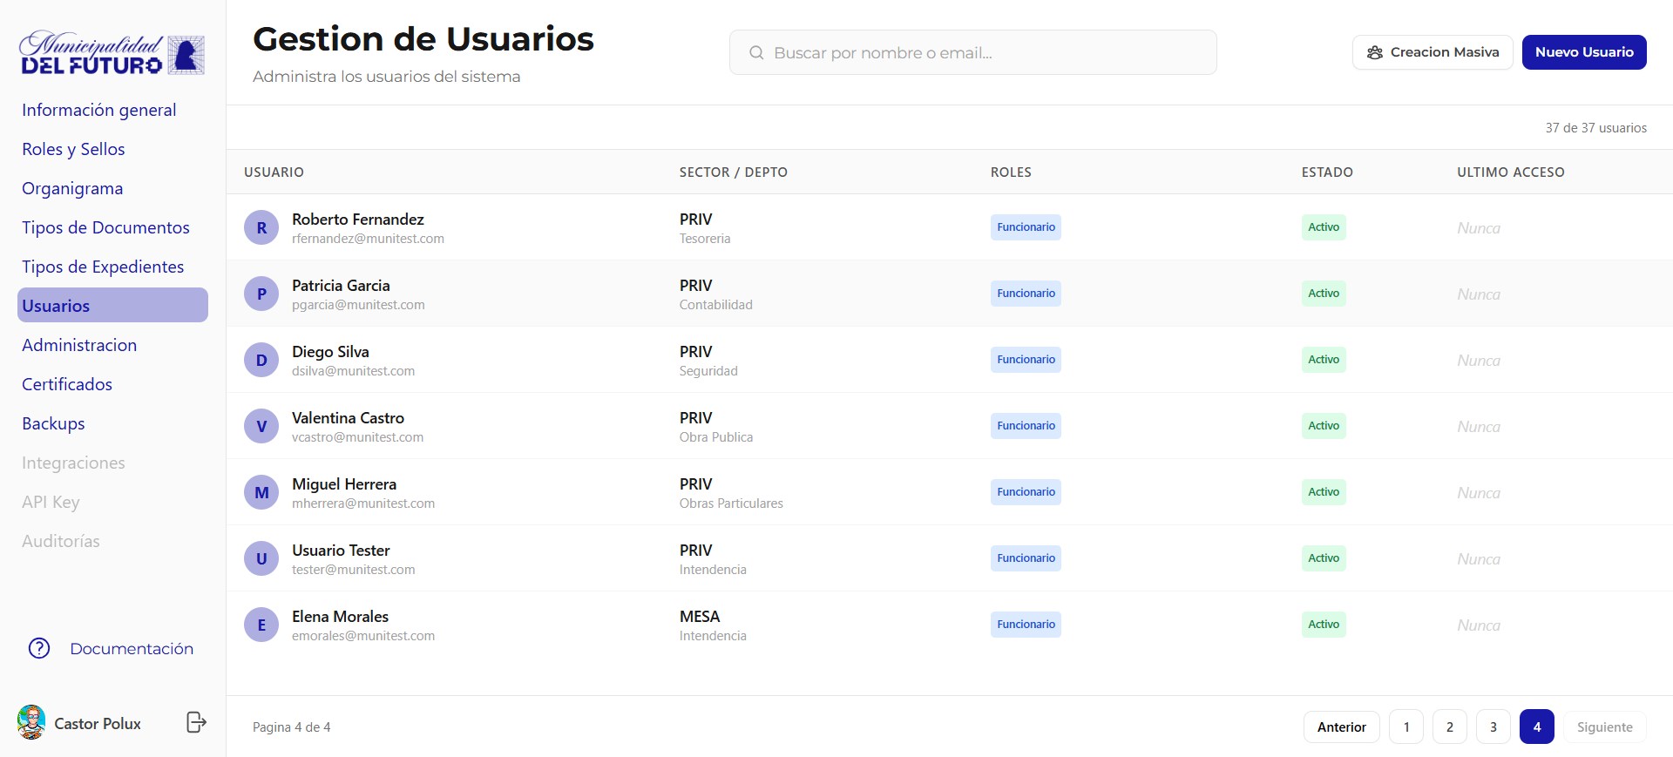Click the Municipalidad del Futuro logo
Image resolution: width=1673 pixels, height=757 pixels.
pyautogui.click(x=112, y=54)
